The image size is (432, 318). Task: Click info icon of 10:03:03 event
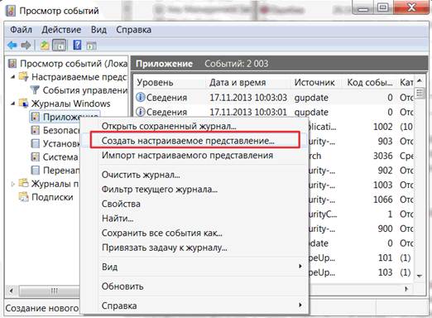pos(141,97)
